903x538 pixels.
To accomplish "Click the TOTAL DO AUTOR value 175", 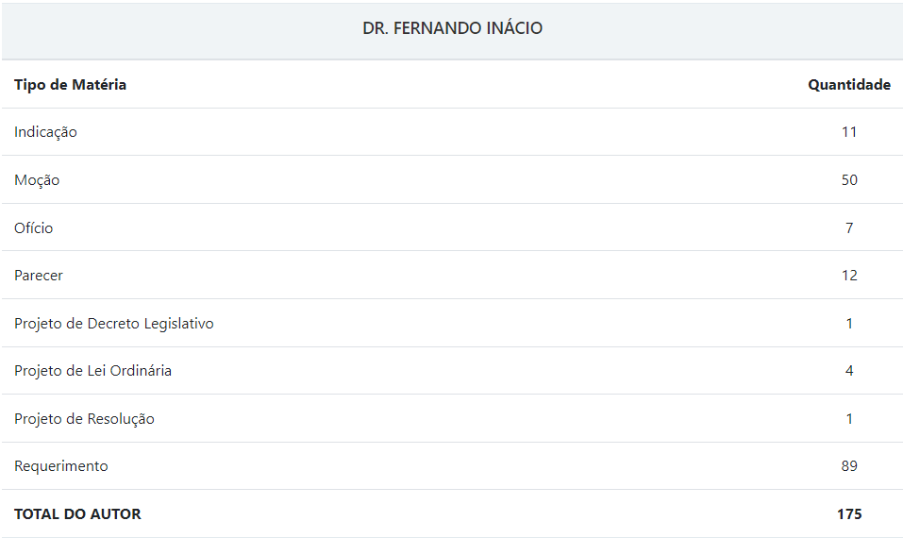I will 849,513.
